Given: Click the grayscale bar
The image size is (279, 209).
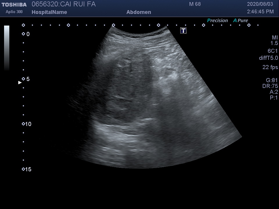Looking at the screenshot, I should pos(7,48).
